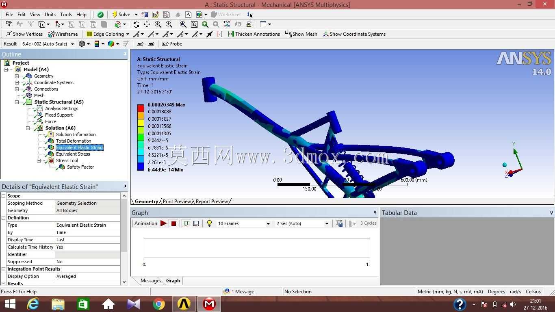Open the result scale dropdown
This screenshot has height=312, width=555.
pyautogui.click(x=72, y=44)
